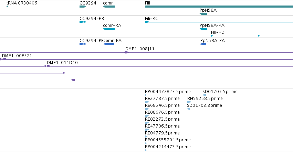The image size is (293, 152).
Task: Select the PpN58A-PA protein glyph
Action: 203,44
